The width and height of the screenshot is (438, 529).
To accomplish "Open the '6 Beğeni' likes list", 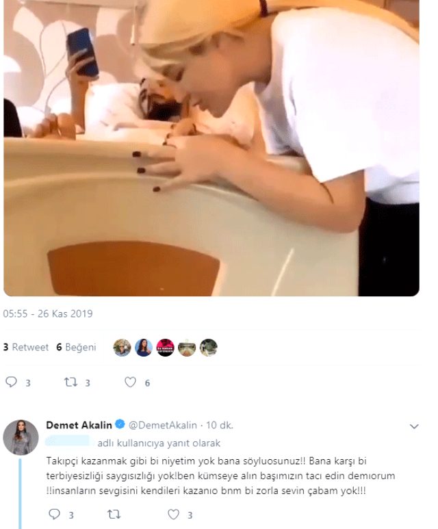I will (x=76, y=347).
